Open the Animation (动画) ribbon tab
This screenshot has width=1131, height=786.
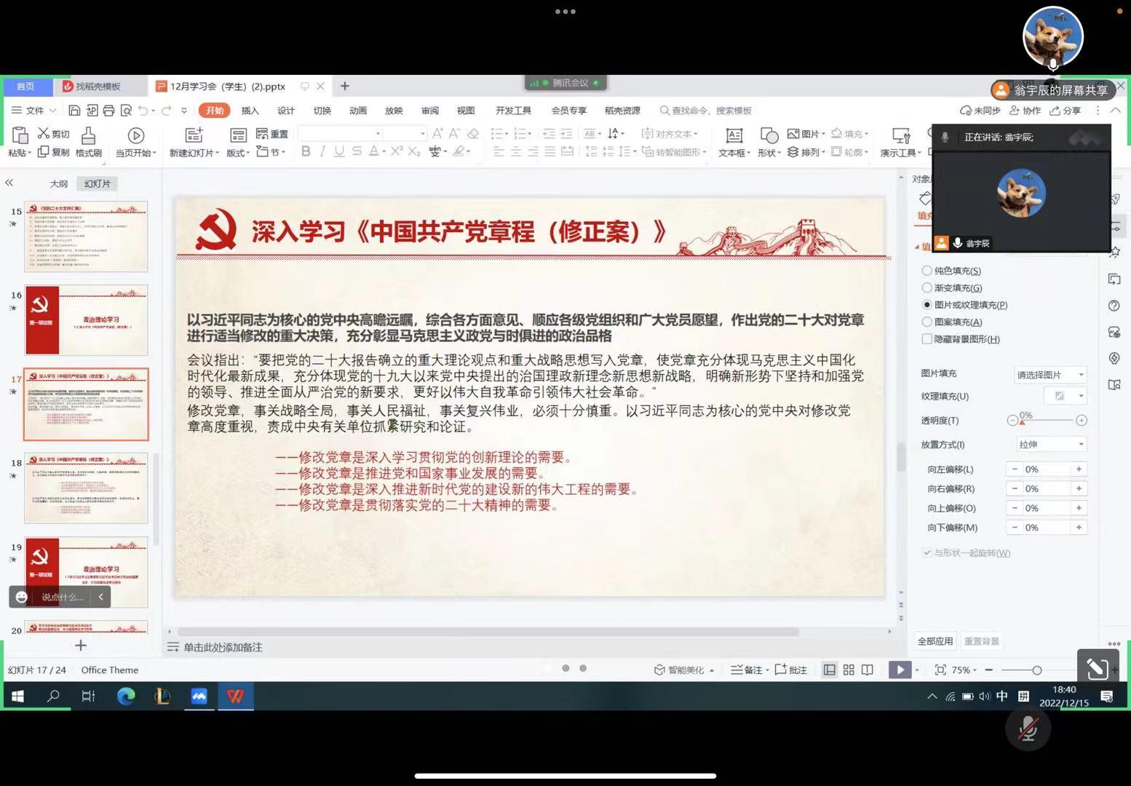coord(358,111)
